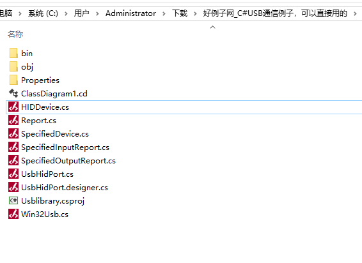Image resolution: width=362 pixels, height=263 pixels.
Task: Select the Win32Usb.cs file icon
Action: pyautogui.click(x=13, y=214)
